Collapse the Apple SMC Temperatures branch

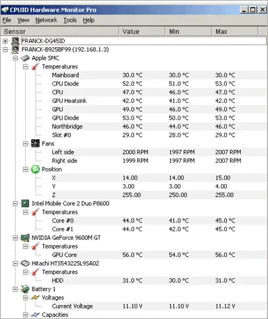point(26,66)
